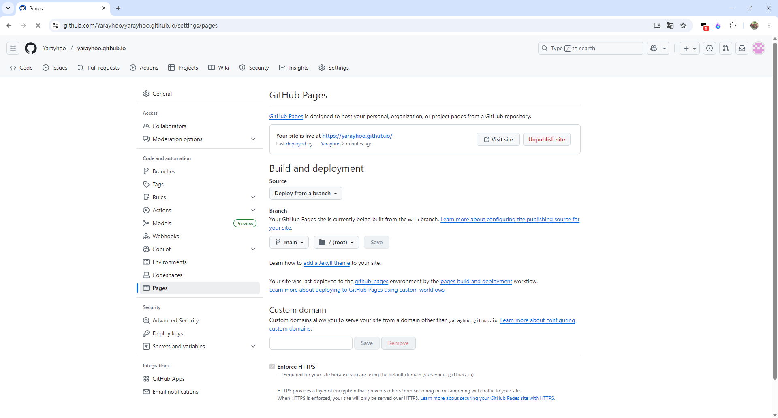Viewport: 778px width, 418px height.
Task: Open github-pages environment link
Action: pos(371,281)
